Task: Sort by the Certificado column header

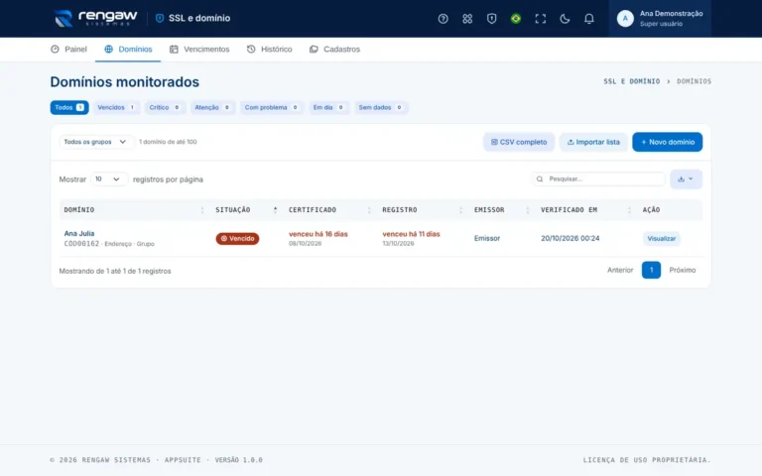Action: (330, 210)
